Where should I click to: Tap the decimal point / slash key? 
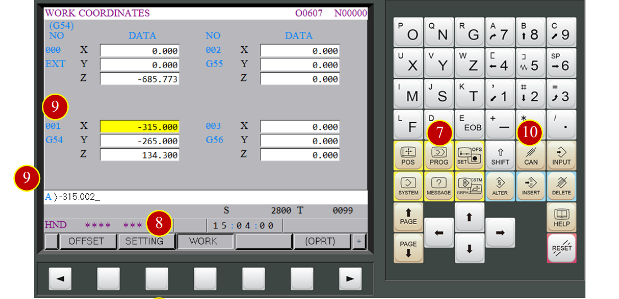[x=561, y=125]
